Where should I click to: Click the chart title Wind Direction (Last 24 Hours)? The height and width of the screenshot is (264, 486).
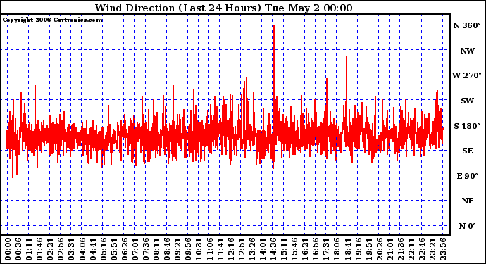click(x=178, y=8)
